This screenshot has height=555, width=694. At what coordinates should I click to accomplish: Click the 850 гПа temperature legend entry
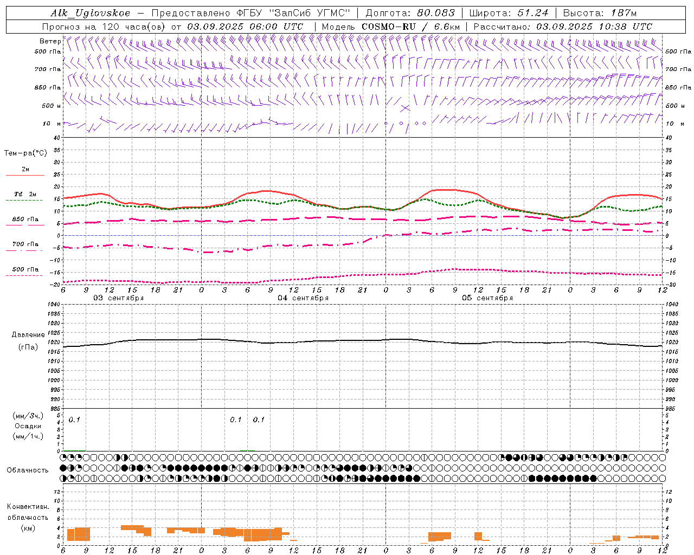point(25,220)
